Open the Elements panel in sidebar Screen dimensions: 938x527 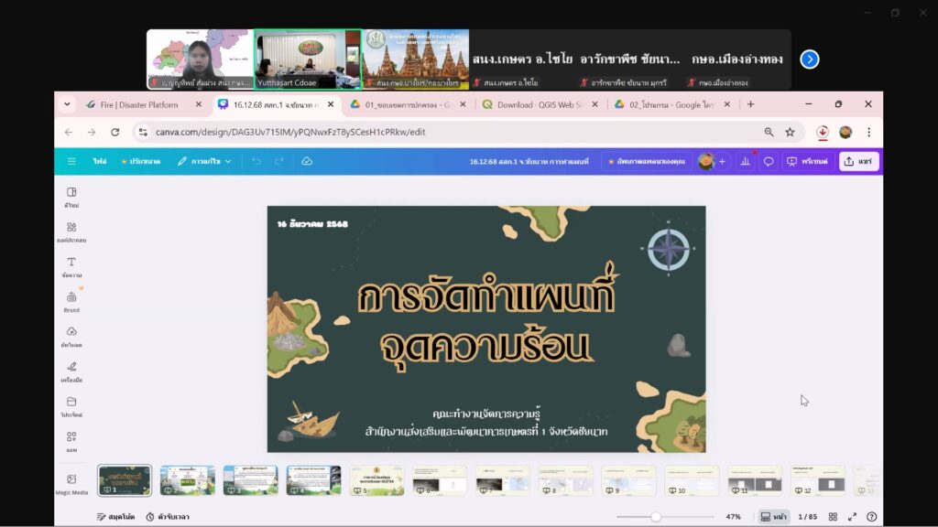[71, 231]
